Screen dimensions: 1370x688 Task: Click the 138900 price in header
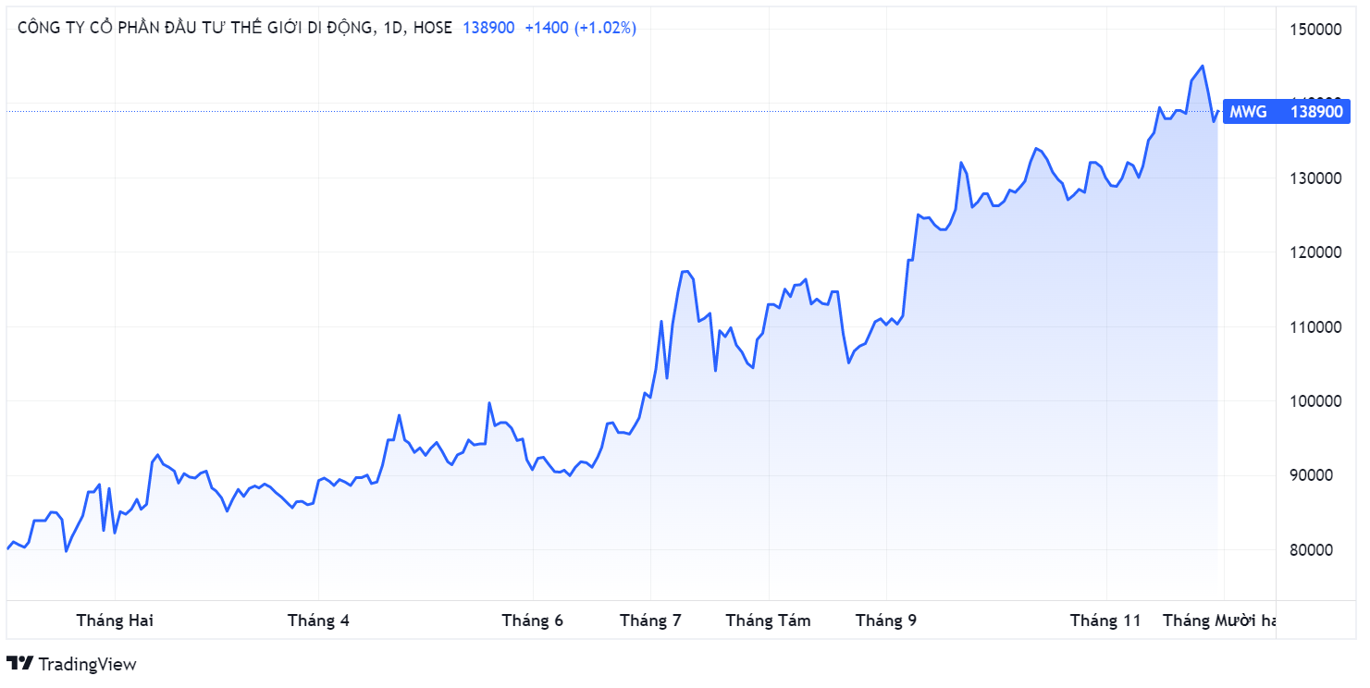[x=488, y=28]
